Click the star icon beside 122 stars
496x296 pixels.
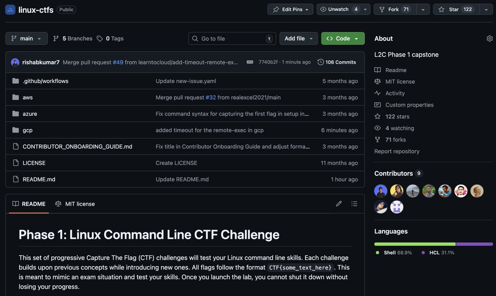(377, 116)
